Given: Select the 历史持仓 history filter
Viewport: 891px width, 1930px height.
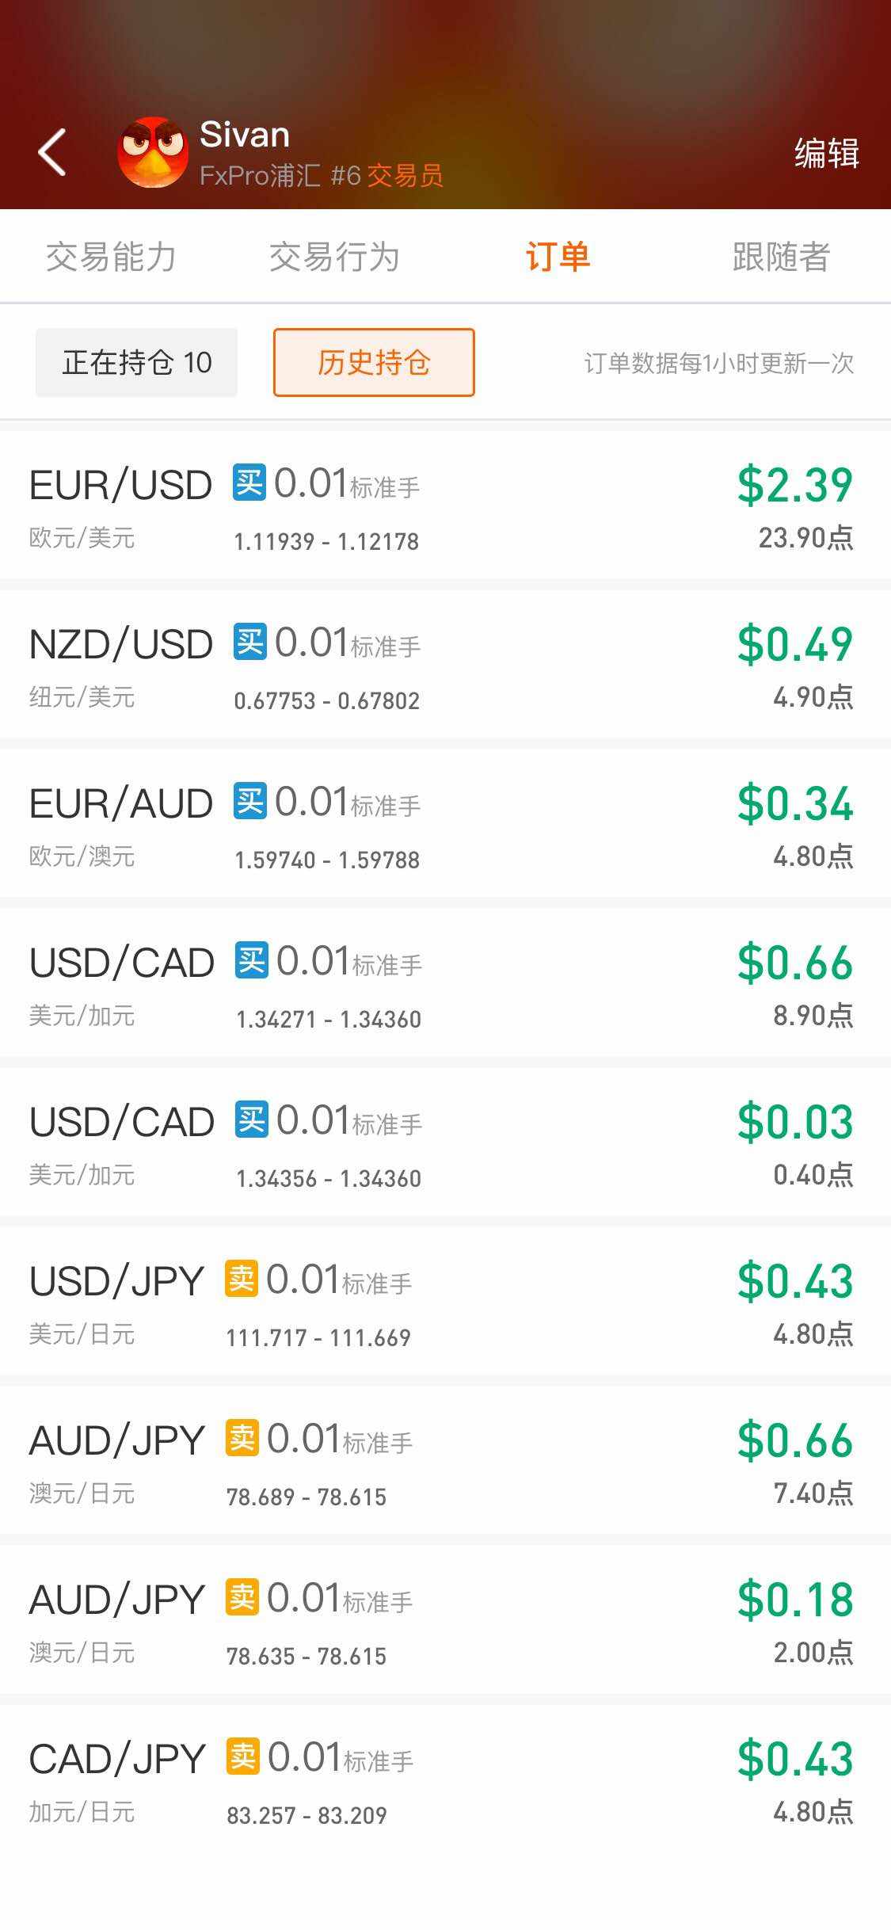Looking at the screenshot, I should 374,363.
